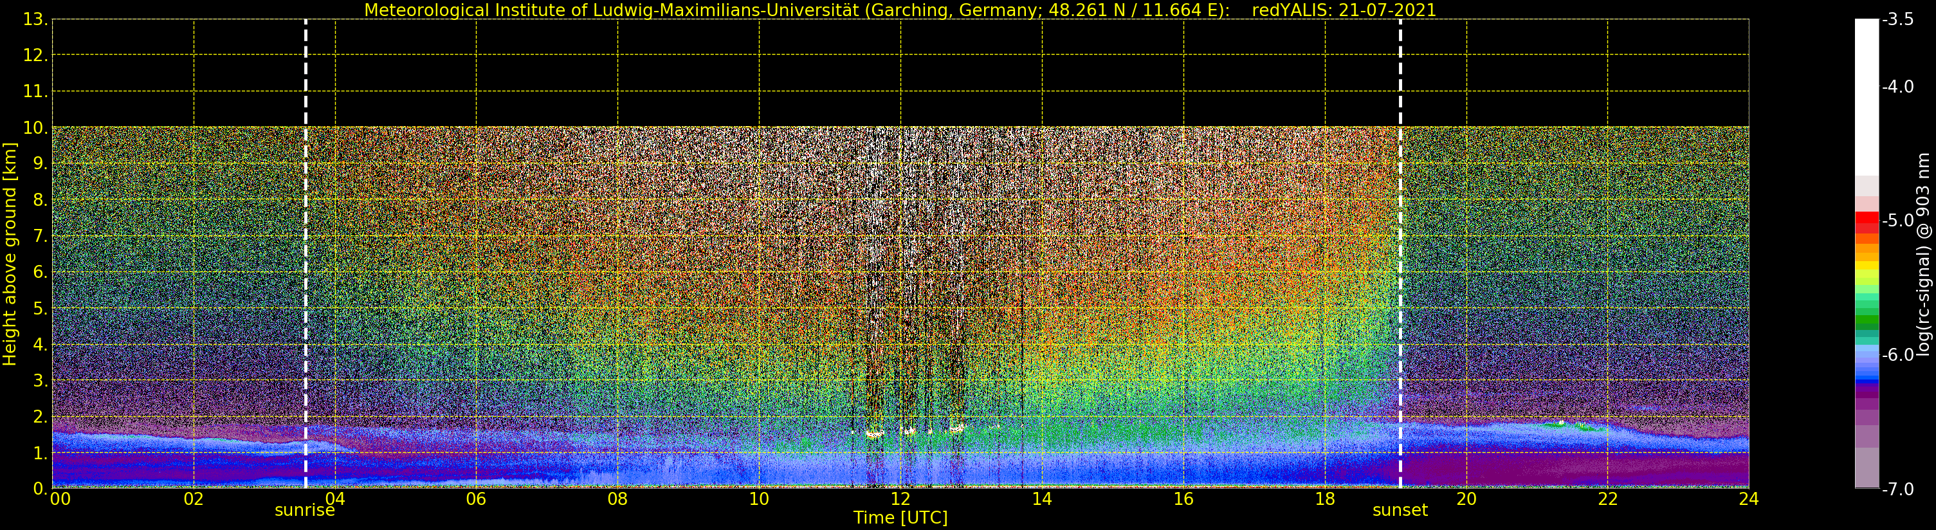
Task: Select the 06 tick on the time axis
Action: (476, 499)
